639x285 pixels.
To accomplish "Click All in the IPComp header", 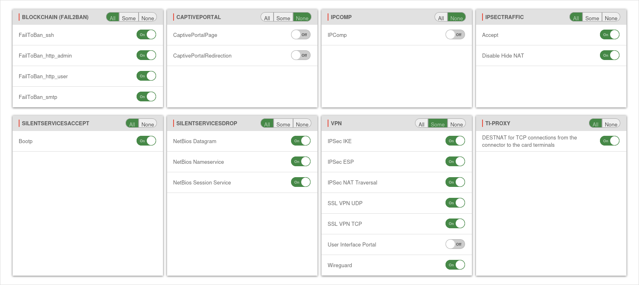I will [x=441, y=18].
